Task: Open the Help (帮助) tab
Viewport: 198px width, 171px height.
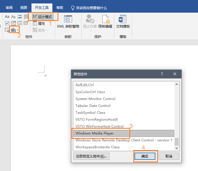Action: pos(60,8)
